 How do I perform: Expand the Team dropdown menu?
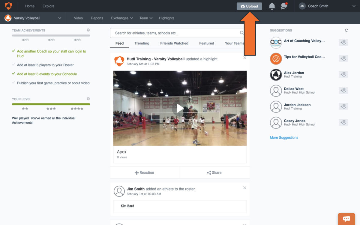click(146, 18)
